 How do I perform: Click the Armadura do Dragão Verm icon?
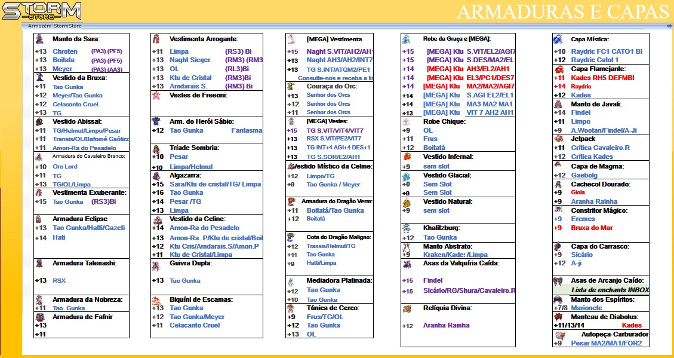[292, 201]
